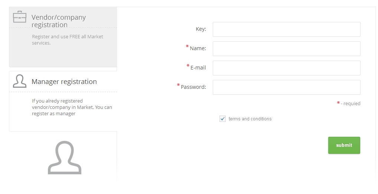Click the terms and conditions label text

pos(250,119)
